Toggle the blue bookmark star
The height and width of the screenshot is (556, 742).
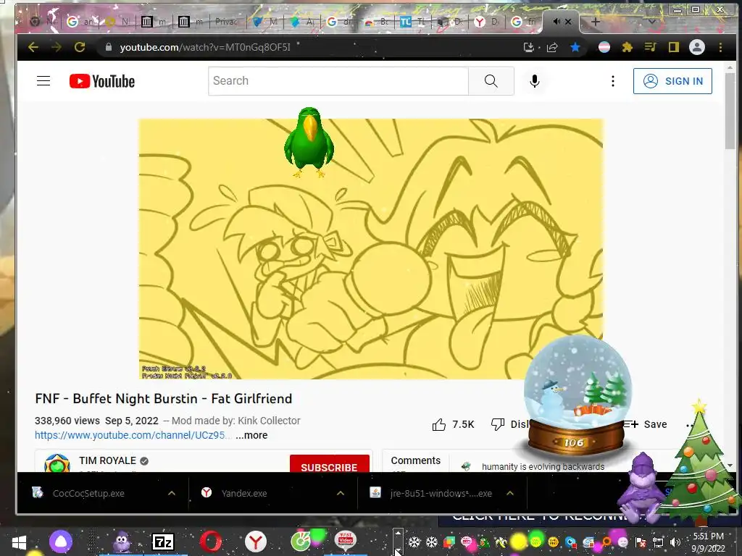pyautogui.click(x=575, y=47)
